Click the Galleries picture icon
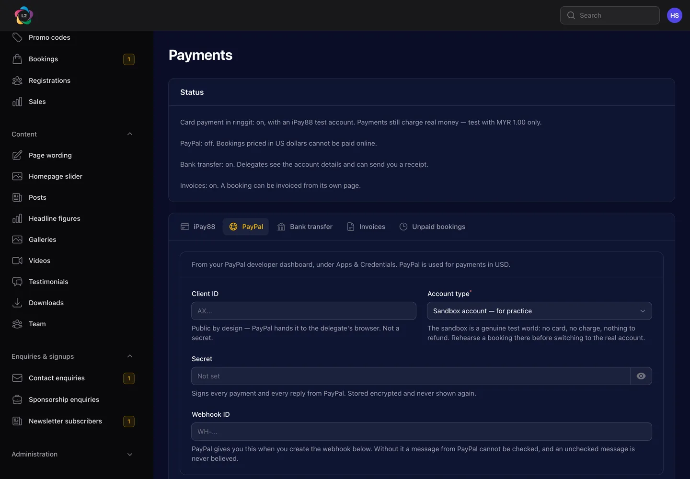The height and width of the screenshot is (479, 690). pos(17,239)
